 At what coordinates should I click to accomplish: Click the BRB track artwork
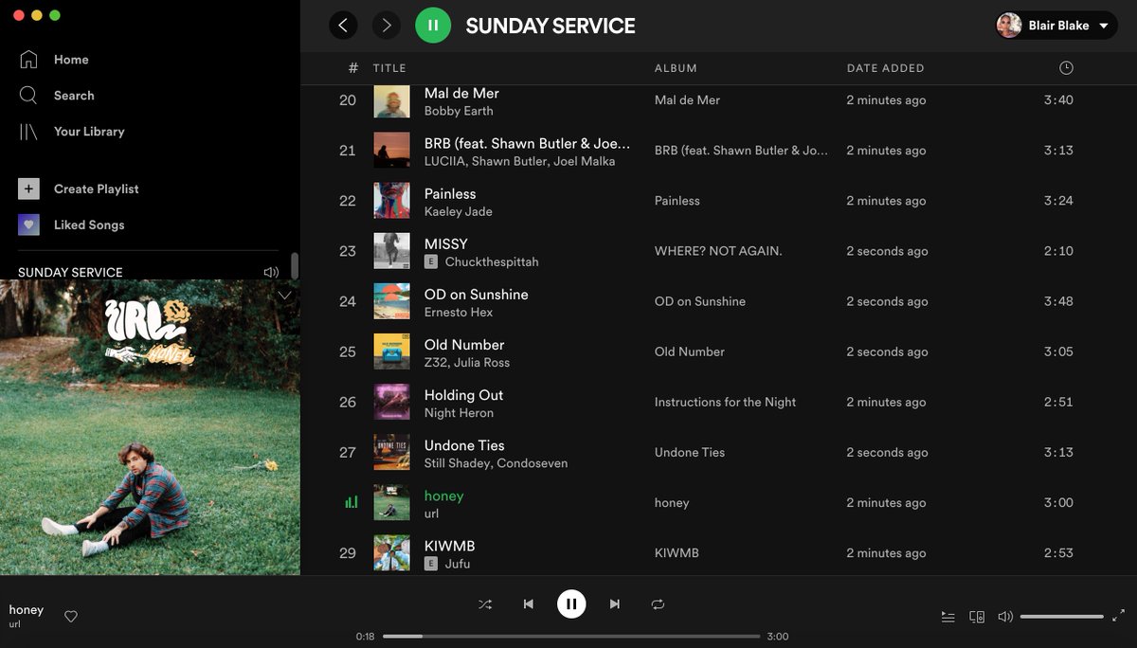[391, 151]
